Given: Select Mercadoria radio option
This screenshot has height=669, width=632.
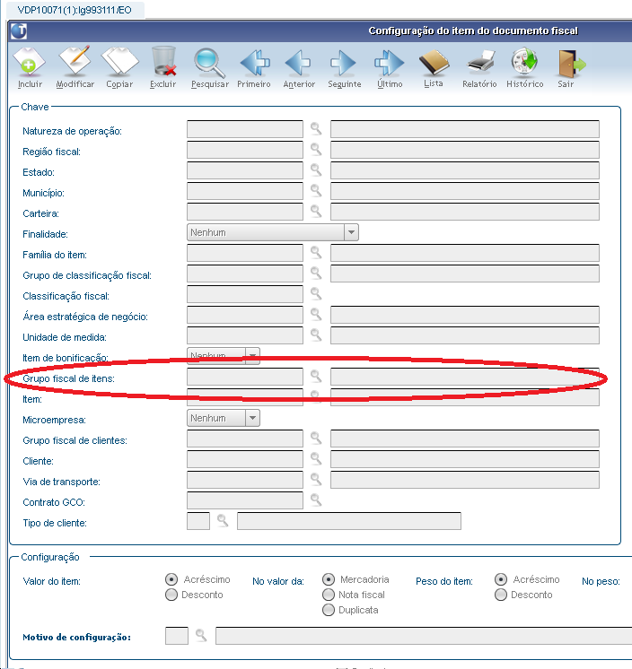Looking at the screenshot, I should tap(329, 579).
